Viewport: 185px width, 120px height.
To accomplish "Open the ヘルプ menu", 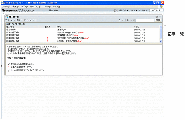I will (x=57, y=6).
